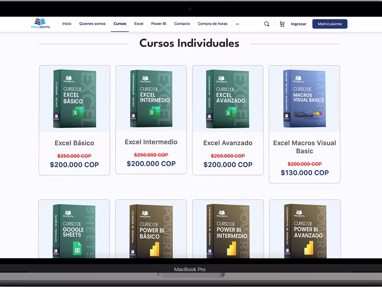Click the Praxi Digital logo
Viewport: 382px width, 287px height.
[x=41, y=24]
